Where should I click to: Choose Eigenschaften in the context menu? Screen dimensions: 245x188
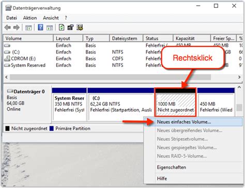click(193, 167)
